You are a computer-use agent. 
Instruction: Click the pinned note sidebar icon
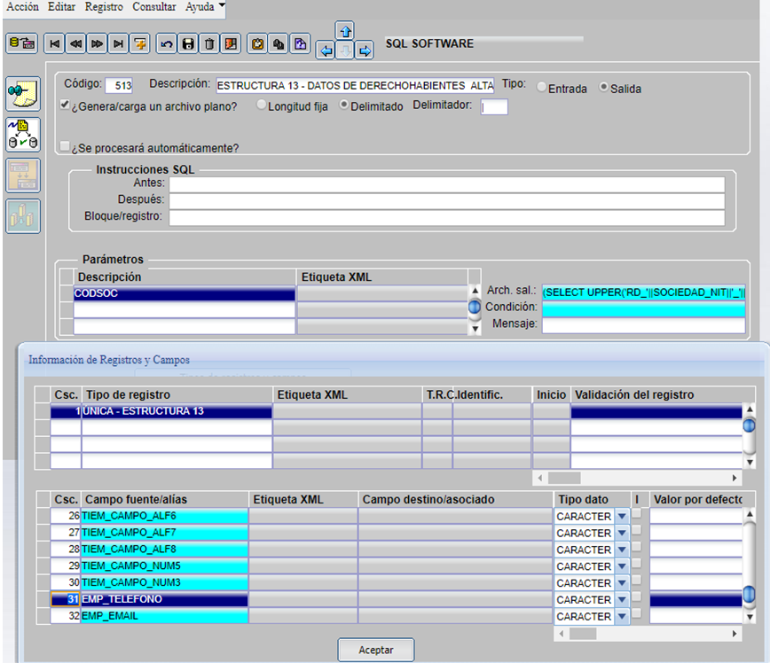pyautogui.click(x=22, y=93)
